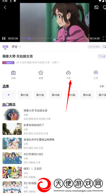This screenshot has width=106, height=194.
Task: Tap the 普通女高中生要做当地偶像 title text
Action: point(39,140)
